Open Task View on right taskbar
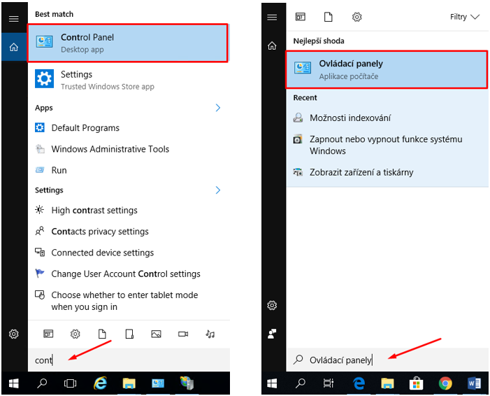This screenshot has width=490, height=396. point(329,383)
